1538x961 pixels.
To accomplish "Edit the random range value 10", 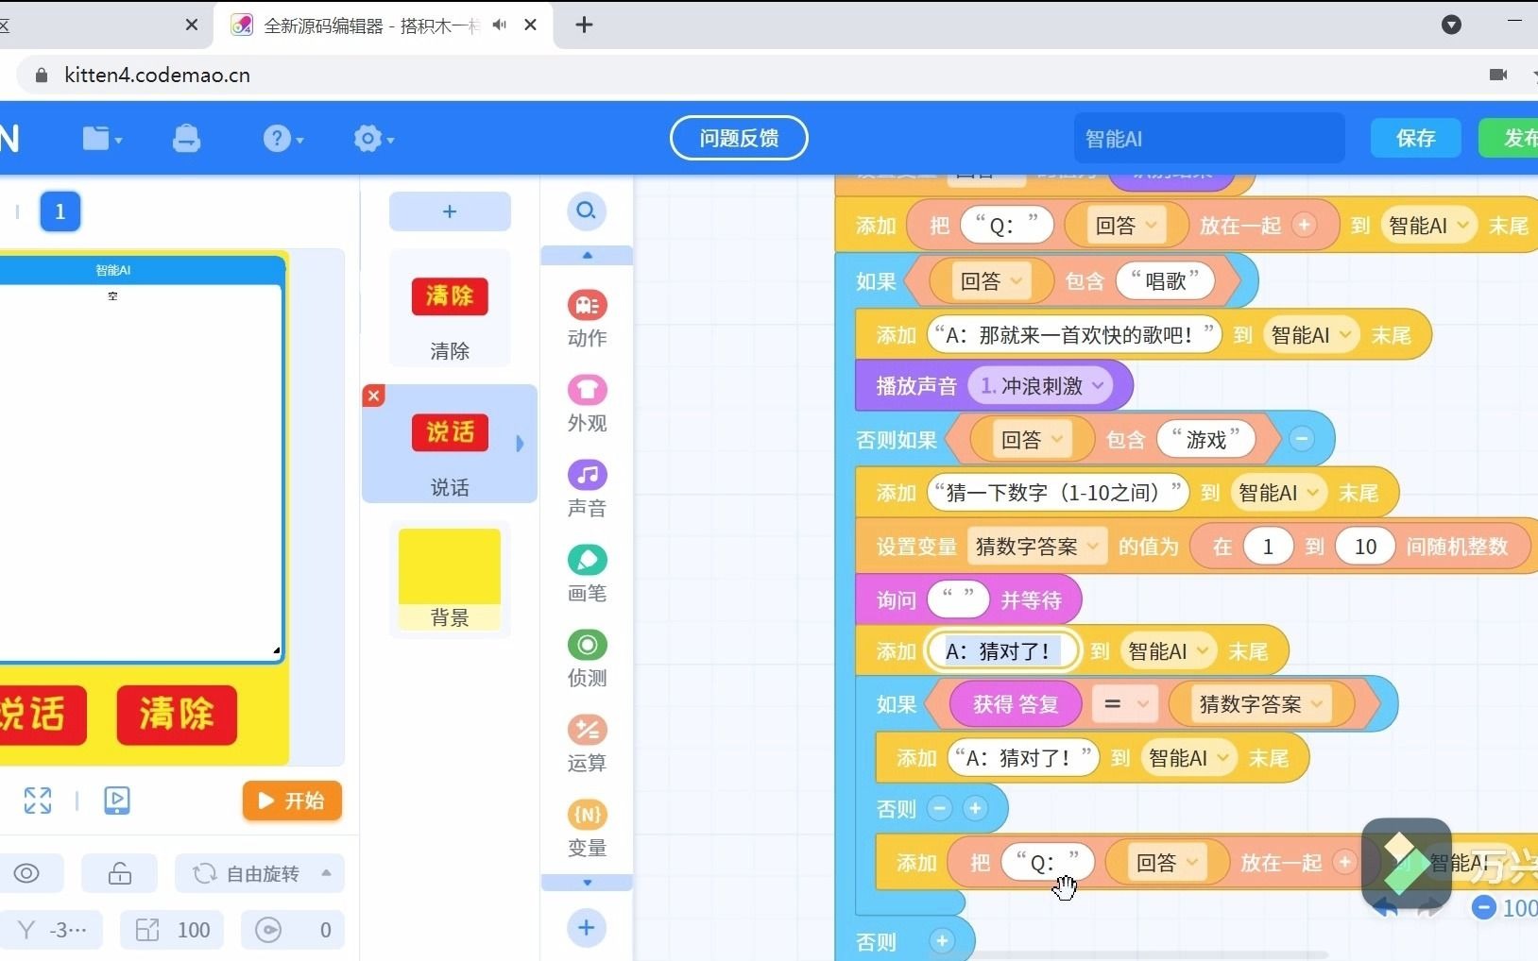I will pyautogui.click(x=1365, y=547).
